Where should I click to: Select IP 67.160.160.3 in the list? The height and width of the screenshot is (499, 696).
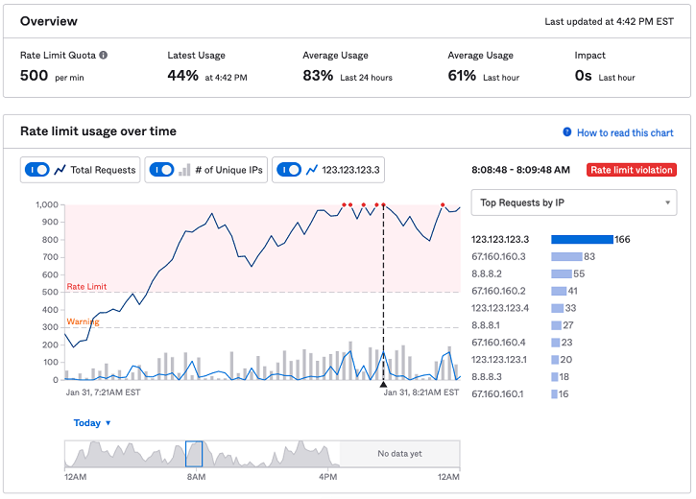tap(498, 256)
